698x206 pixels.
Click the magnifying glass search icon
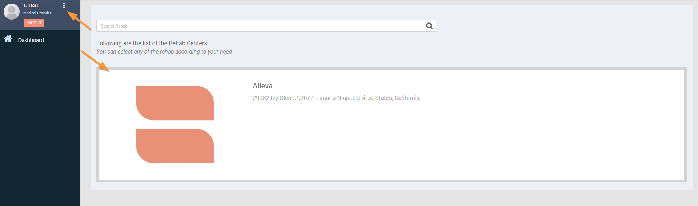(x=429, y=26)
